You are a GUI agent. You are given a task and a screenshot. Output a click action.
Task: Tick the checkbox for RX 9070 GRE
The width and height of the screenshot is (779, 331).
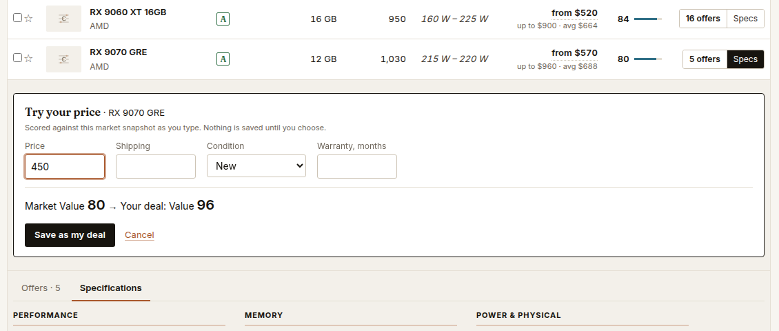point(17,58)
